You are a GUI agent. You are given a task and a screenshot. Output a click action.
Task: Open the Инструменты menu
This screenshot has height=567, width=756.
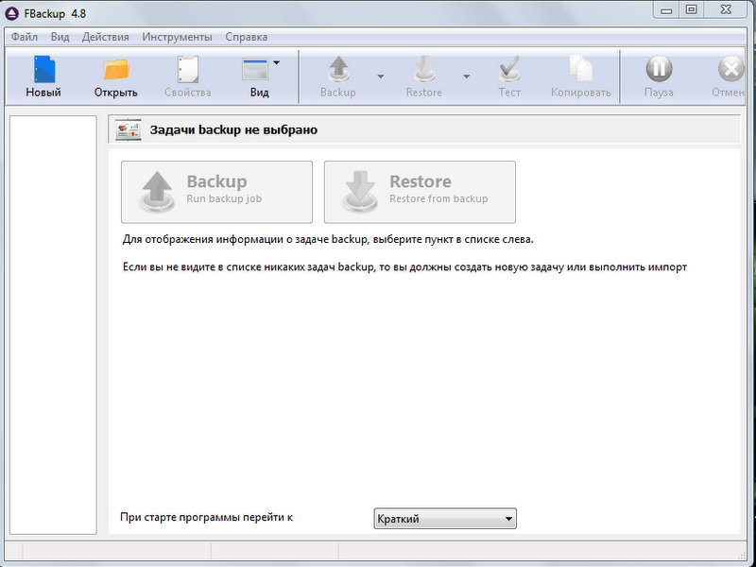(x=177, y=37)
